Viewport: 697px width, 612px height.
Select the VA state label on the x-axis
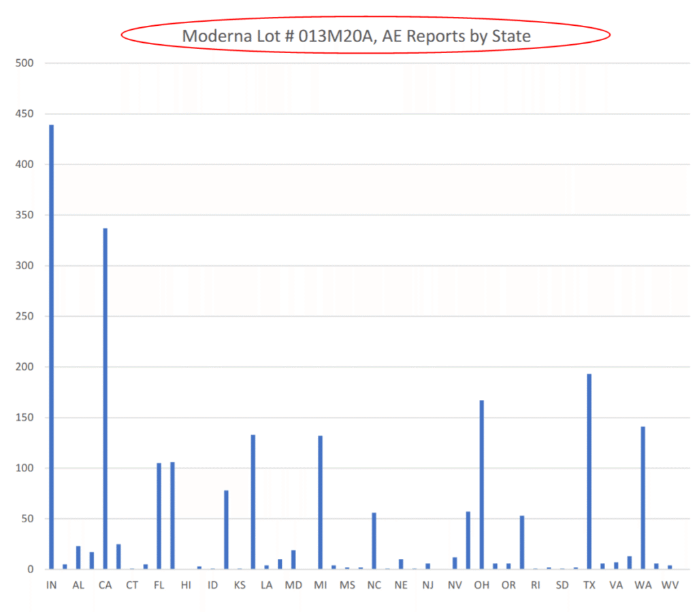click(x=616, y=585)
